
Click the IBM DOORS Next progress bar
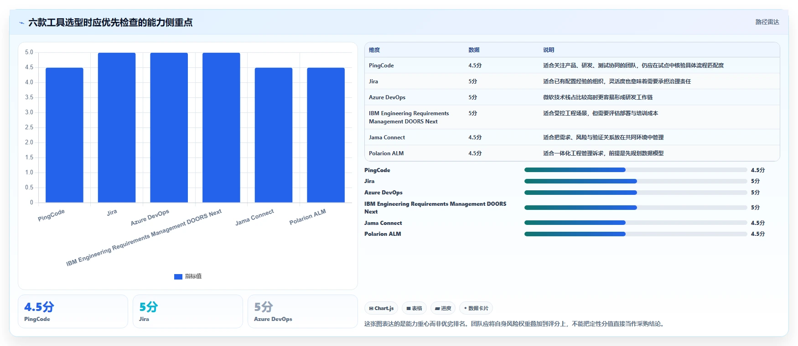click(x=636, y=208)
